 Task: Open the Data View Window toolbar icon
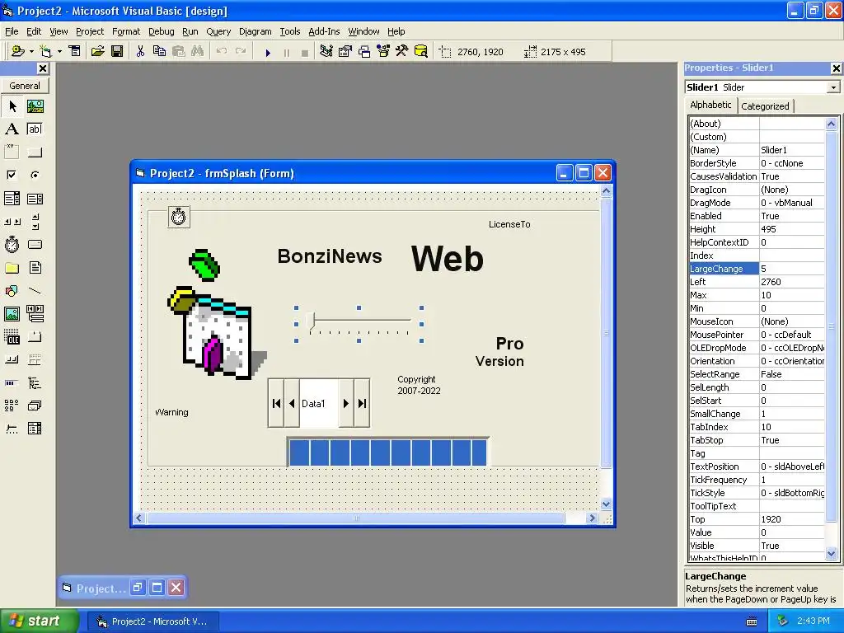(421, 52)
